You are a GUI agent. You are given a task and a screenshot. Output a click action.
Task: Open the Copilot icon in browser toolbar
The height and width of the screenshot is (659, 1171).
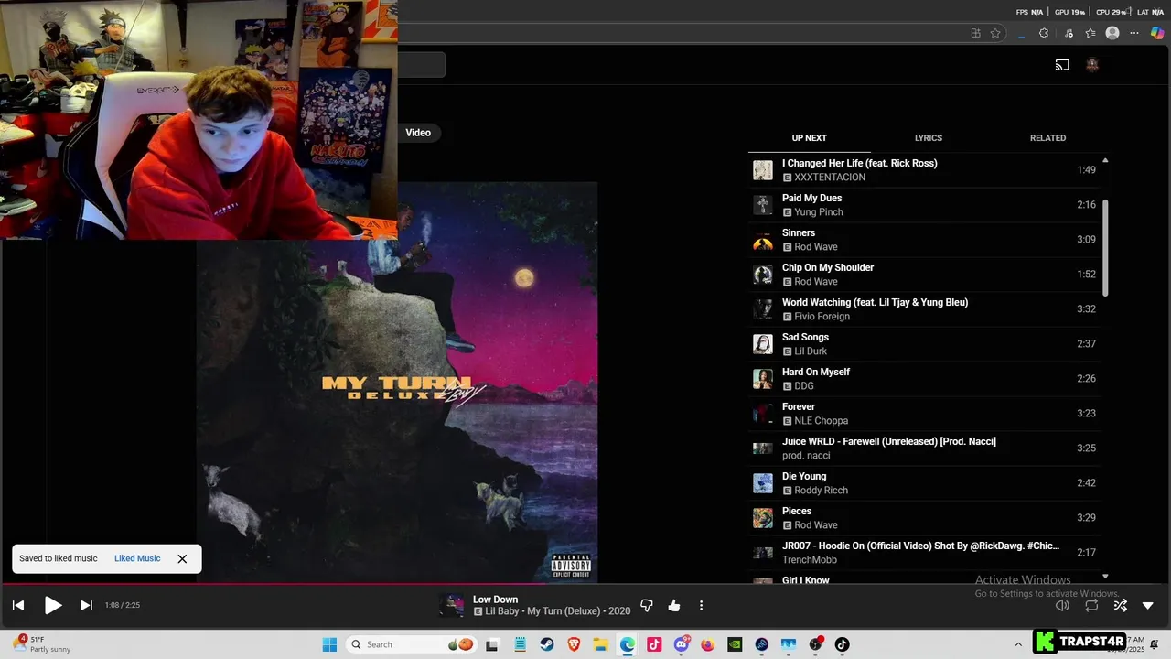pos(1157,33)
